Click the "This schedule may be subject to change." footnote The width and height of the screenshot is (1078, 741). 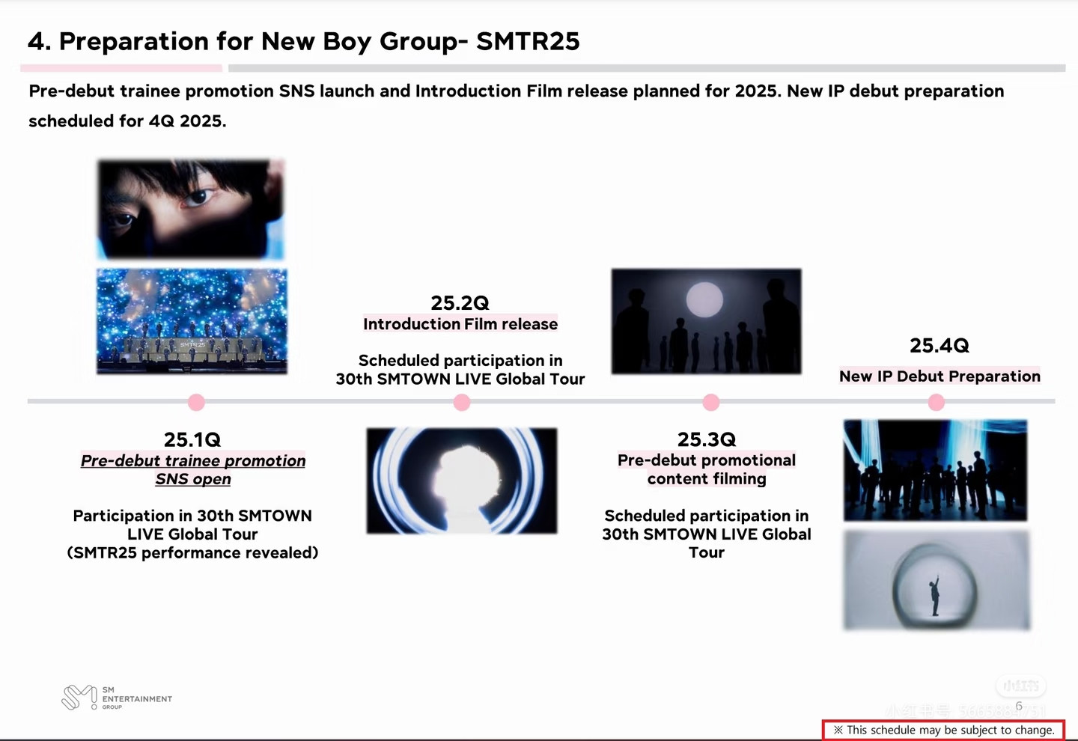click(x=944, y=730)
